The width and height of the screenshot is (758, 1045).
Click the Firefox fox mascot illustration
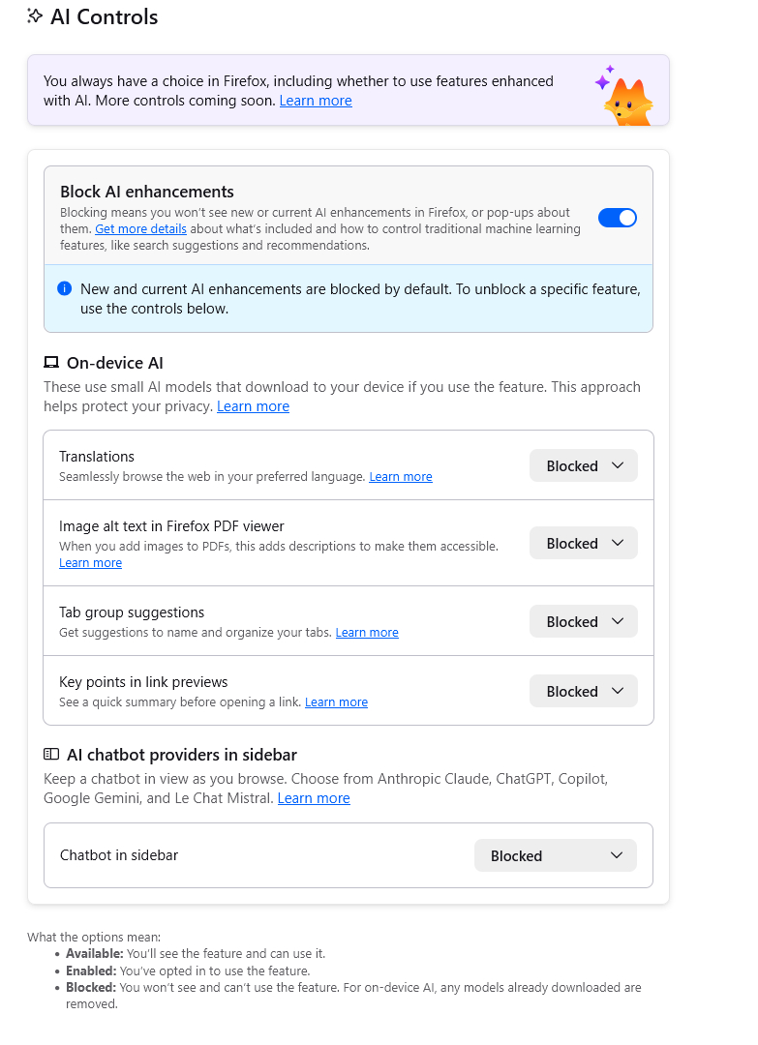point(625,95)
